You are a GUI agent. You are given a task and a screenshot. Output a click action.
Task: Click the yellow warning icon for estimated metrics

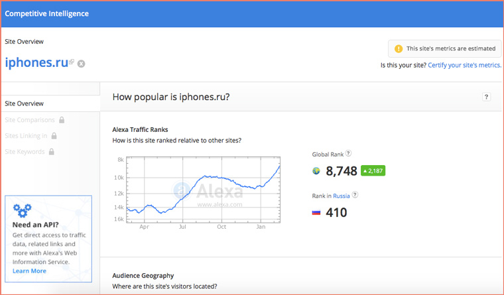click(x=399, y=48)
